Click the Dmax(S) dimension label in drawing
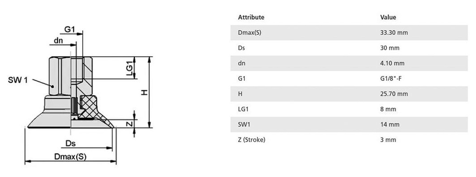The image size is (476, 177). (x=70, y=157)
